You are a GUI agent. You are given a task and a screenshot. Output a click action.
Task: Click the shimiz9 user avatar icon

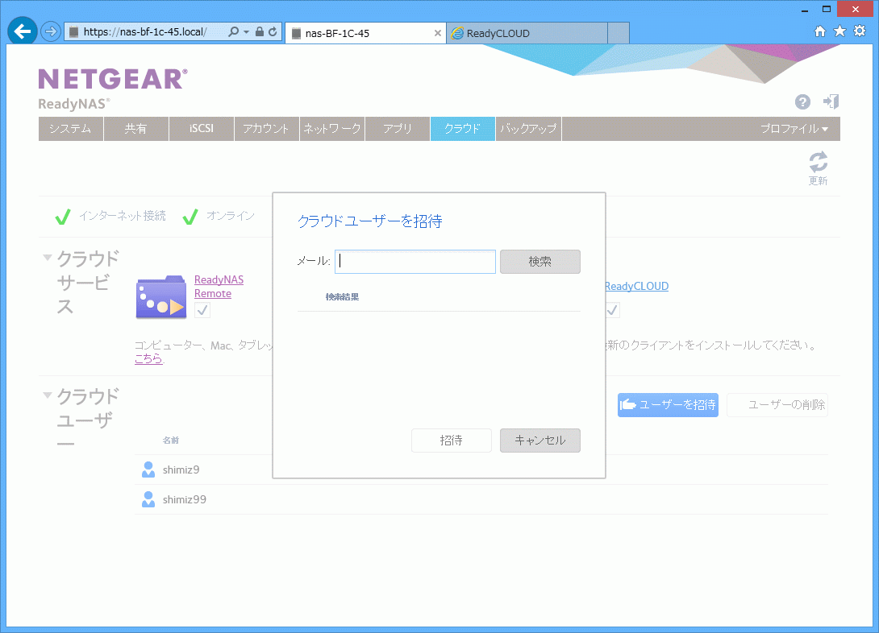point(148,470)
